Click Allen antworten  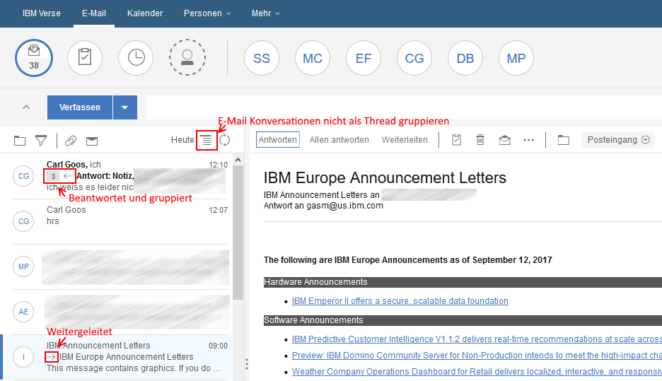[339, 140]
